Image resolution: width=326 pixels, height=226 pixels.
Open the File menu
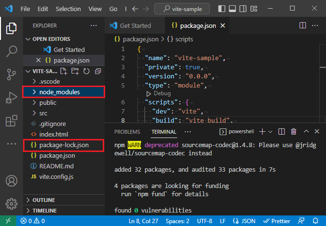25,9
